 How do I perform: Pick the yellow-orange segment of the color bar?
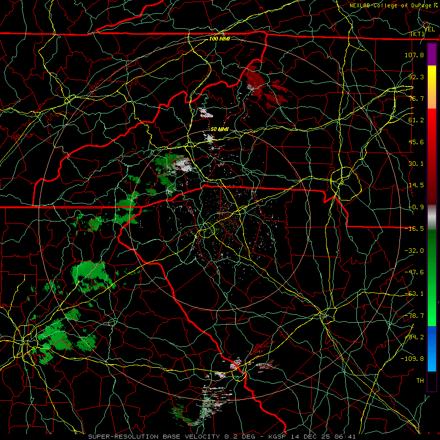click(432, 87)
